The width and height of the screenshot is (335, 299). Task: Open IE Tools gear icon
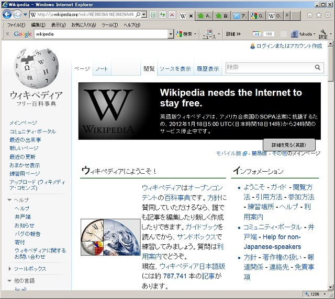pyautogui.click(x=328, y=15)
